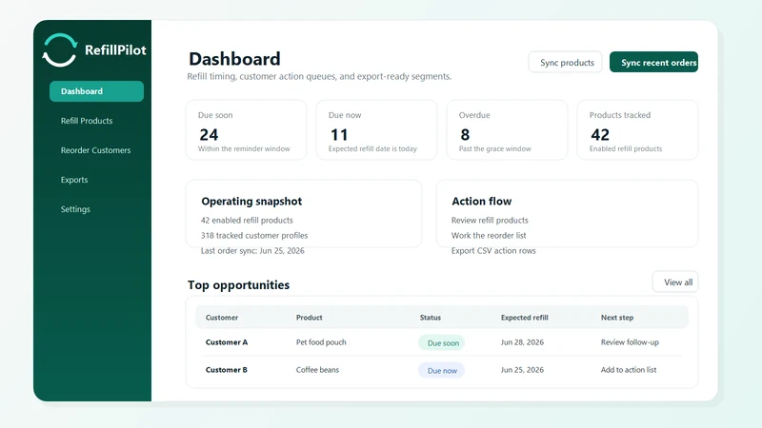Click the Expected refill column header
Screen dimensions: 762x428
pos(525,318)
